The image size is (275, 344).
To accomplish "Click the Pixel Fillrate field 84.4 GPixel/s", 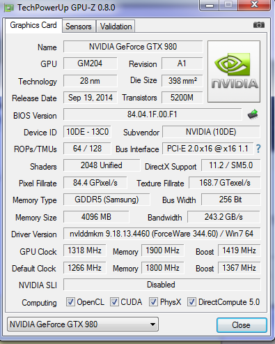I will click(95, 183).
